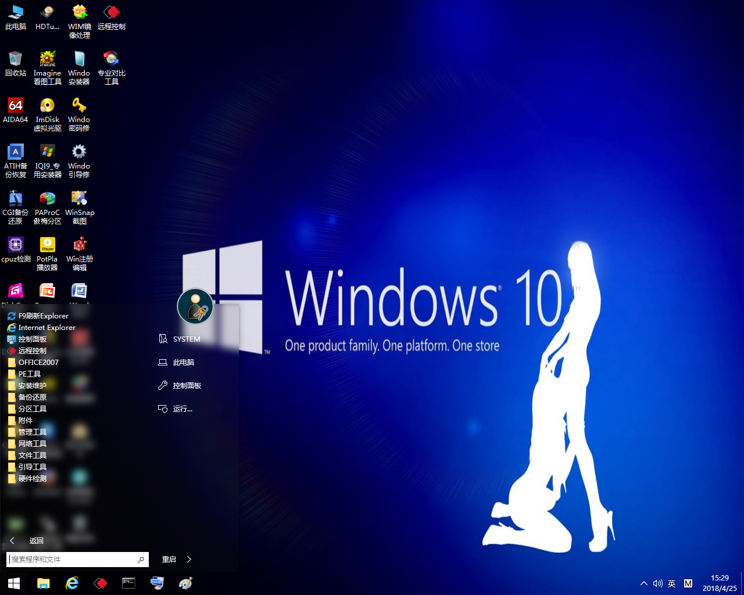The width and height of the screenshot is (744, 595).
Task: Open the volume speaker tray icon
Action: 657,583
